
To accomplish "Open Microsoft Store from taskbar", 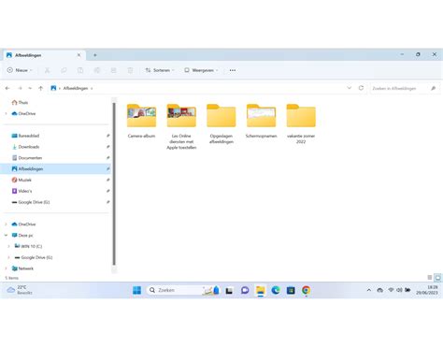I will click(x=291, y=290).
